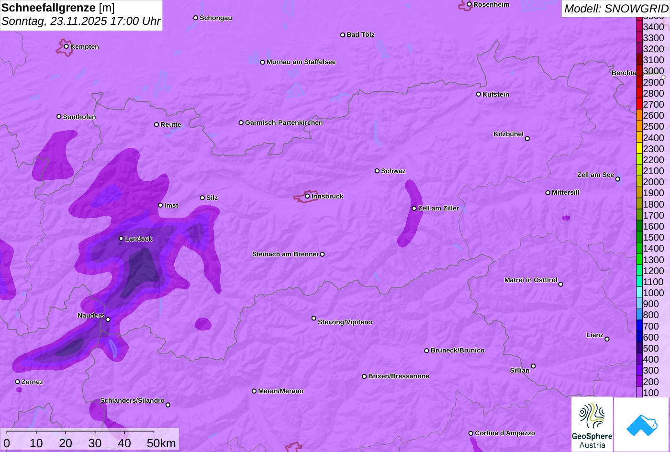
Task: Click the Schlanders/Silandro marker dot
Action: 168,405
